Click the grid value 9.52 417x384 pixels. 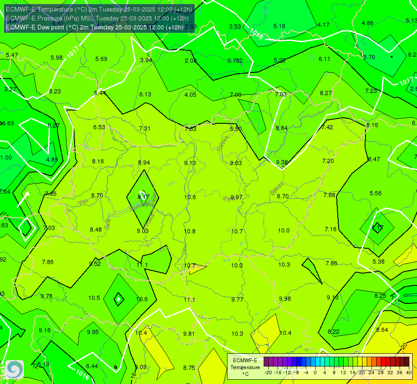click(95, 264)
